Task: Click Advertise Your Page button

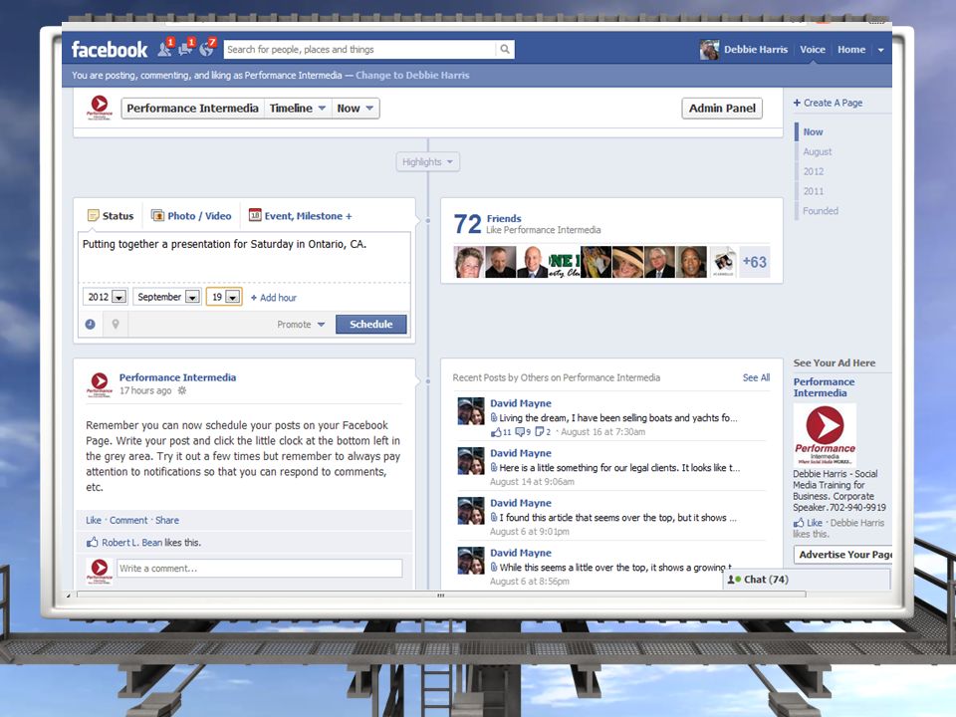Action: click(842, 555)
